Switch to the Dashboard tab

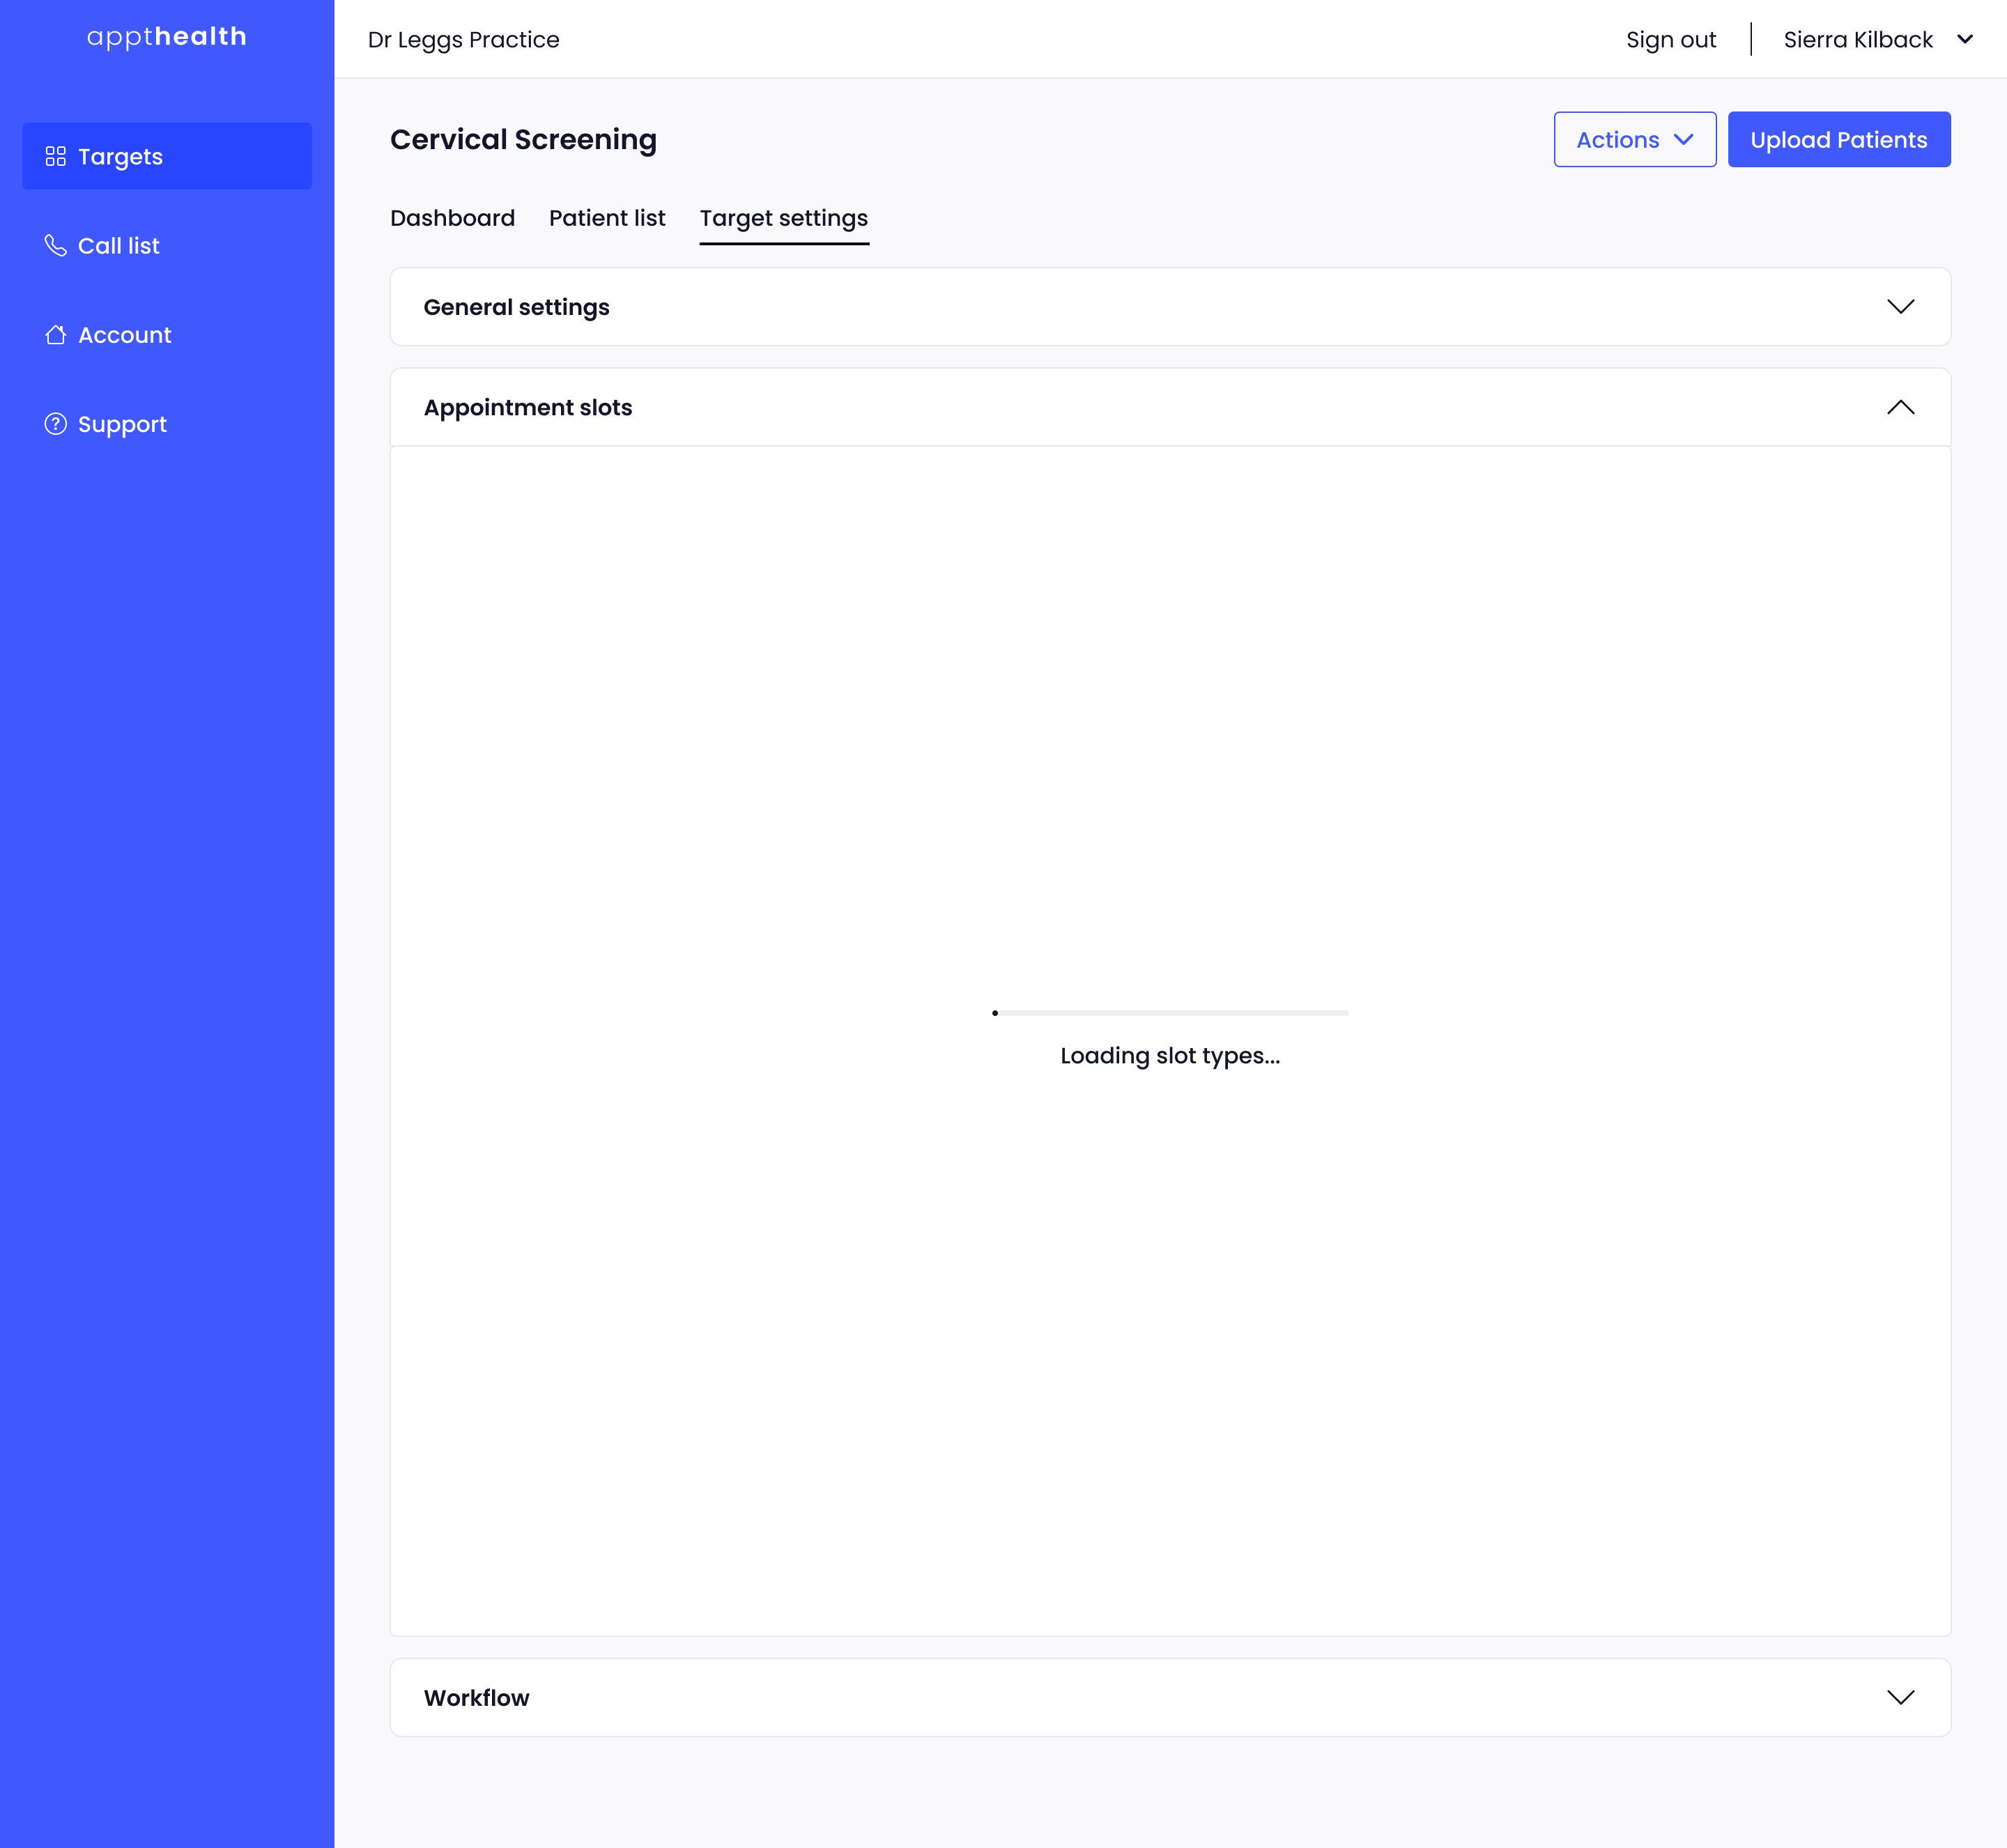[x=452, y=218]
